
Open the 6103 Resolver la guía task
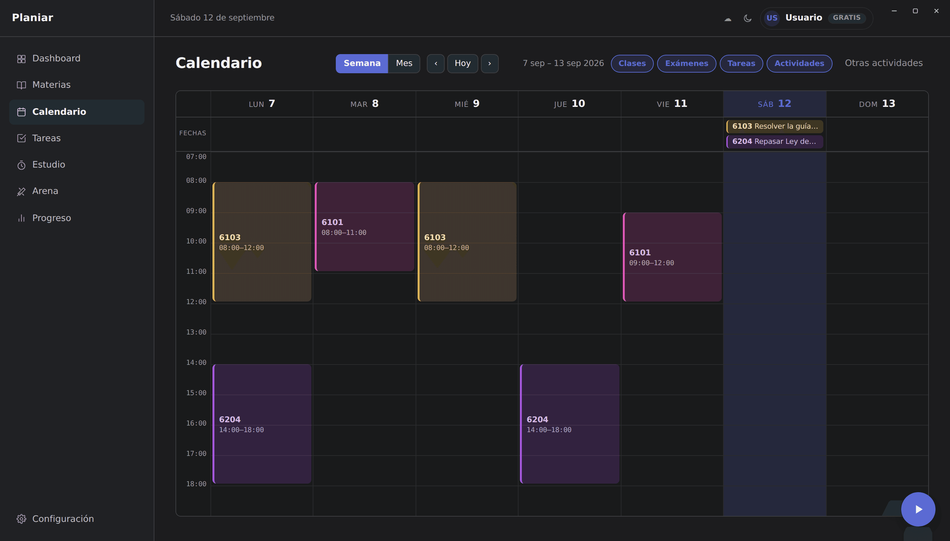coord(775,126)
